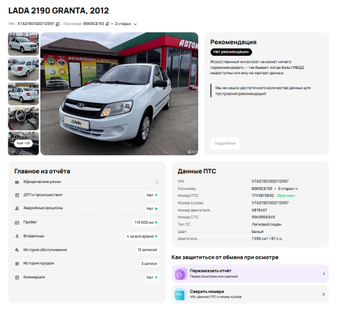Viewport: 340px width, 311px height.
Task: Click the 'Коммерция' row label
Action: pos(34,277)
